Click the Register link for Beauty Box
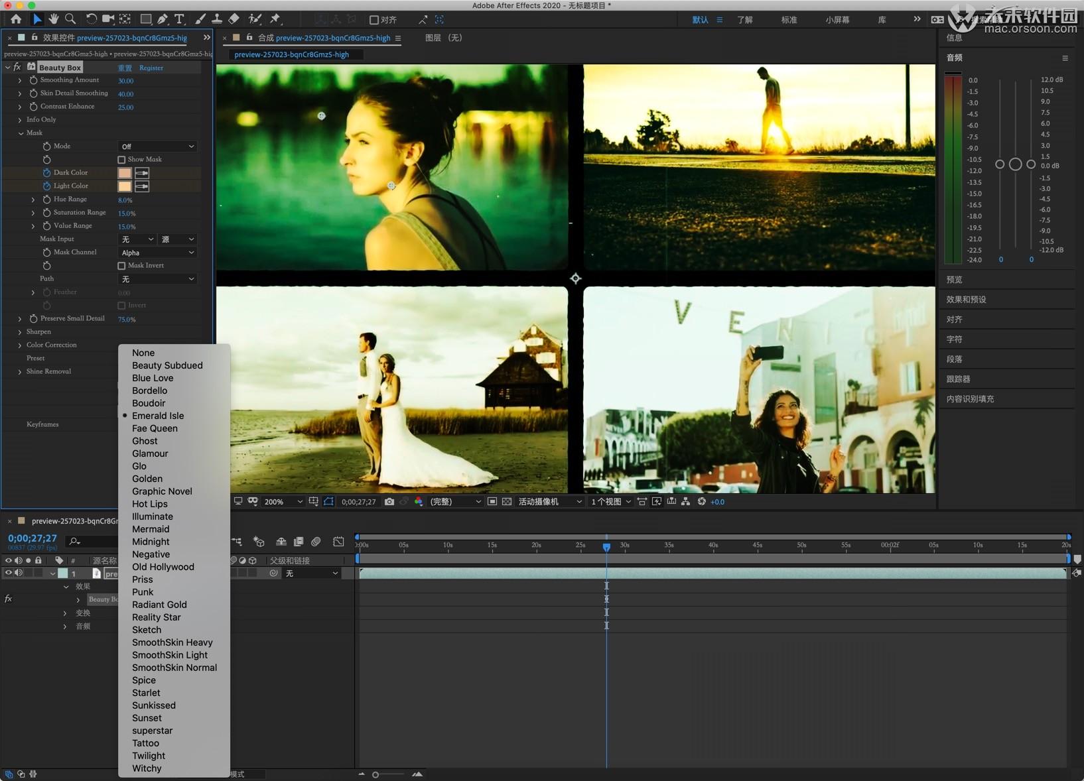 point(151,68)
